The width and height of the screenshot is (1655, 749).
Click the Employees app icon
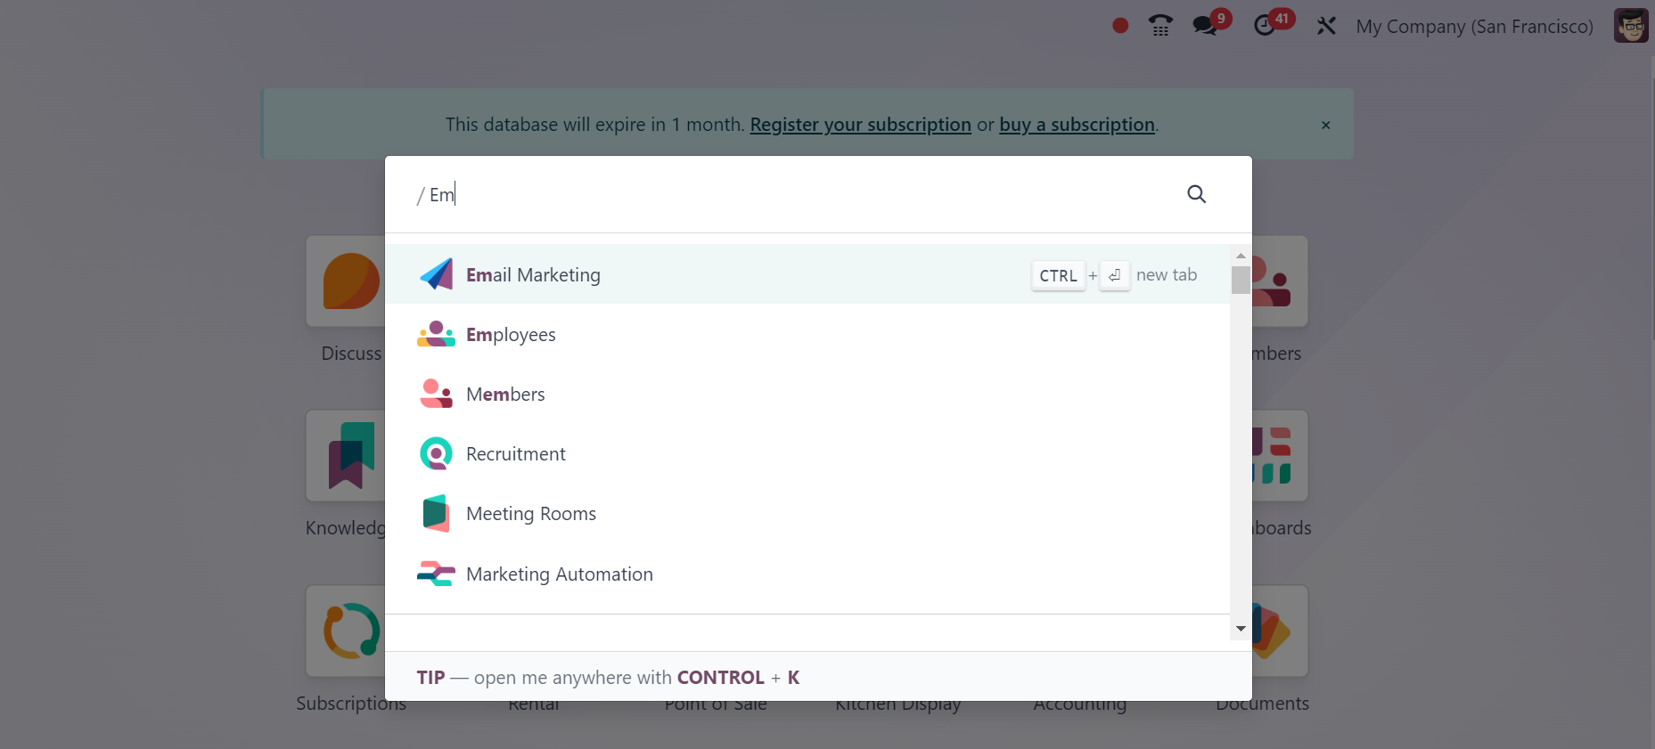436,334
